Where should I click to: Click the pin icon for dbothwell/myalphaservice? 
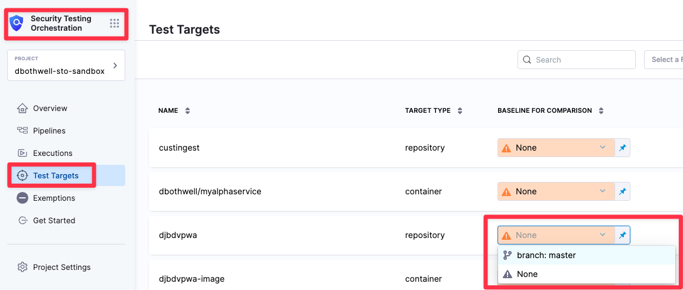point(623,191)
